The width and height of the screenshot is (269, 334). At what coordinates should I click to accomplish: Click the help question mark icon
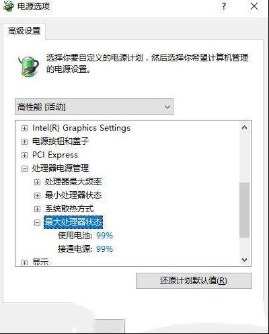[224, 6]
